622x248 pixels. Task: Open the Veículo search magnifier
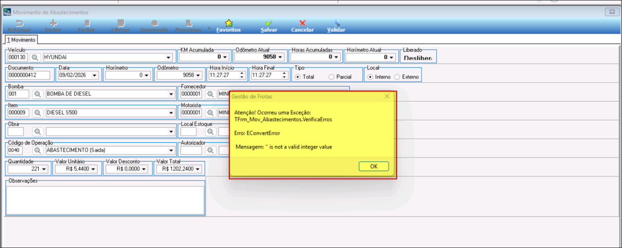35,57
